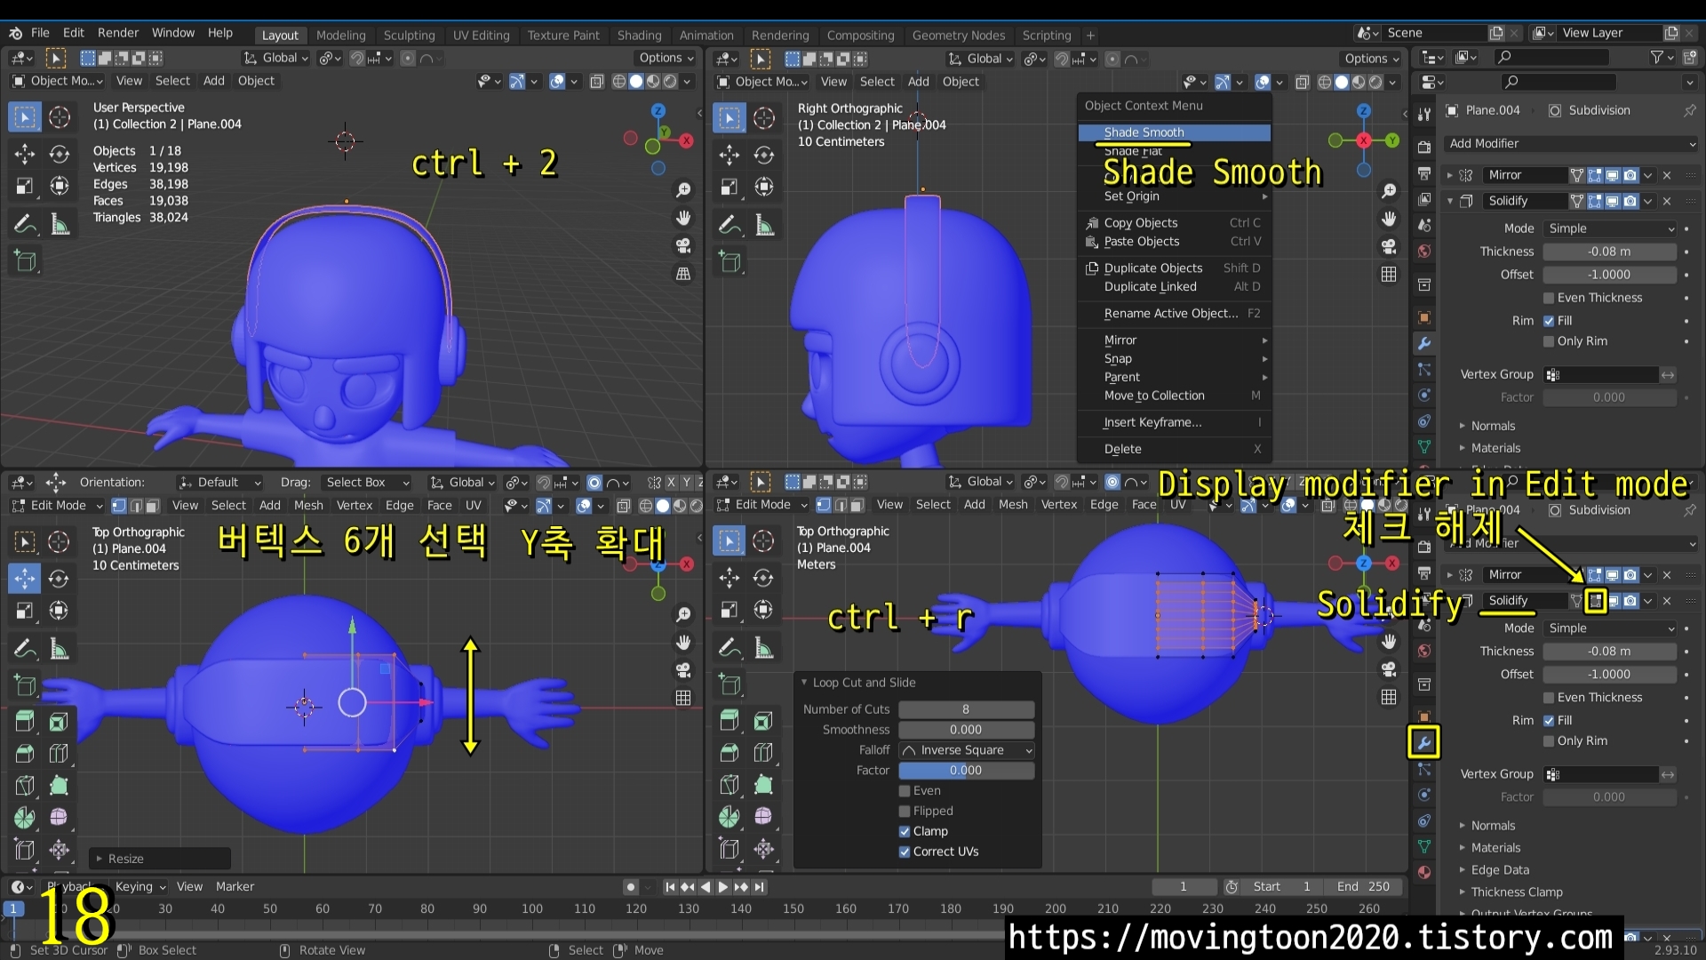Select Poly Build tool in viewport with Resize panel
1706x960 pixels.
click(x=59, y=786)
